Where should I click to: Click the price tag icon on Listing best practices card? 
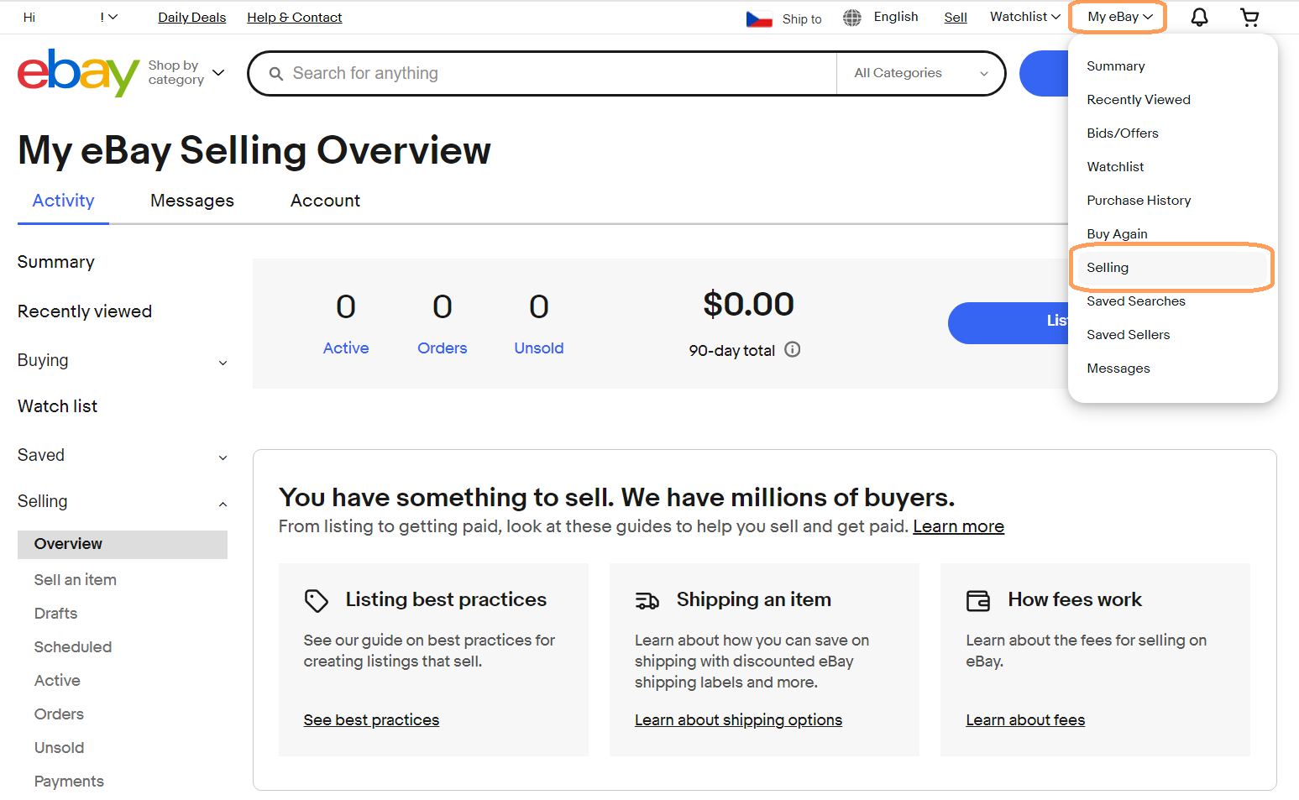[317, 600]
